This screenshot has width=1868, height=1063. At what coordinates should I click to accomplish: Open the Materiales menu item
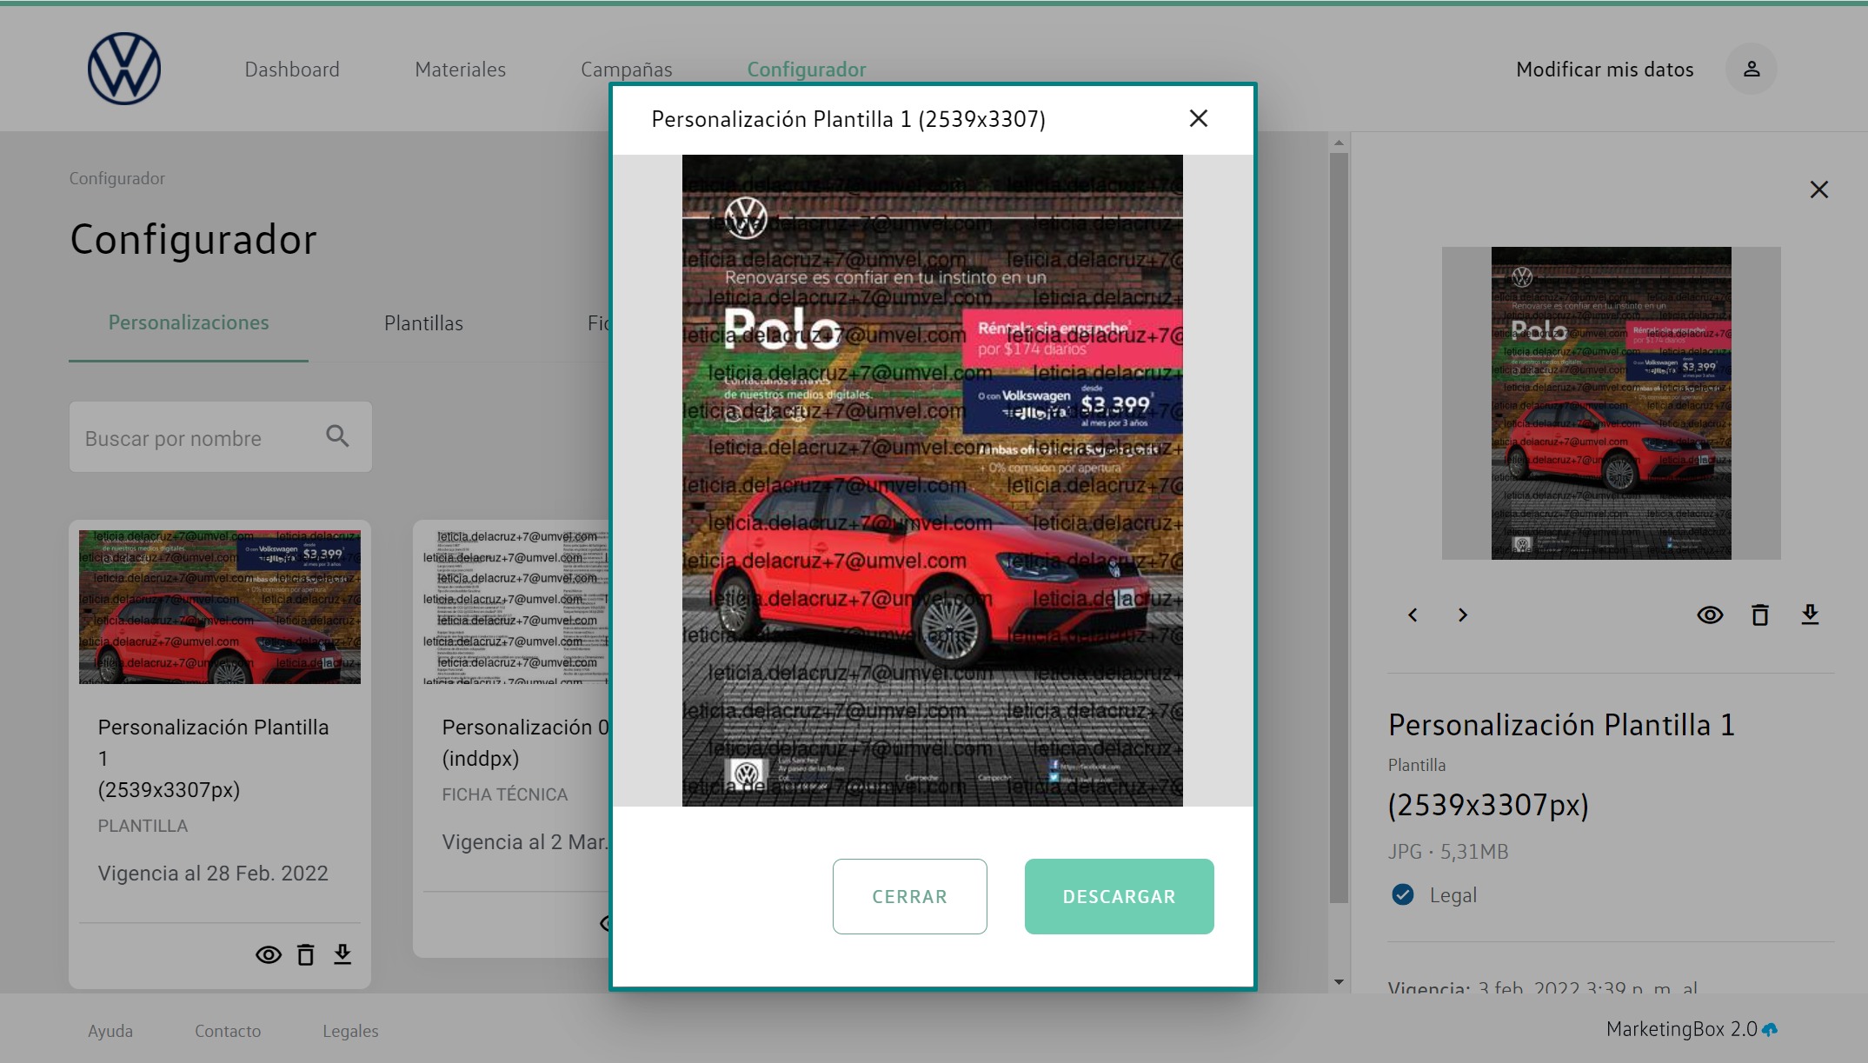pos(460,70)
